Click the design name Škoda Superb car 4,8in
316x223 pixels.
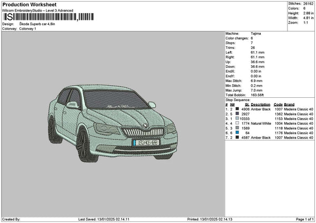click(37, 24)
